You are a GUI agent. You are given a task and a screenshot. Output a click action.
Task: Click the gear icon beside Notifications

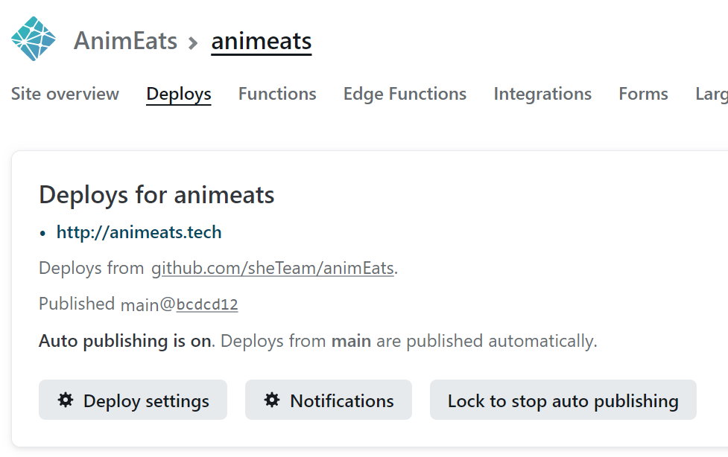[272, 400]
